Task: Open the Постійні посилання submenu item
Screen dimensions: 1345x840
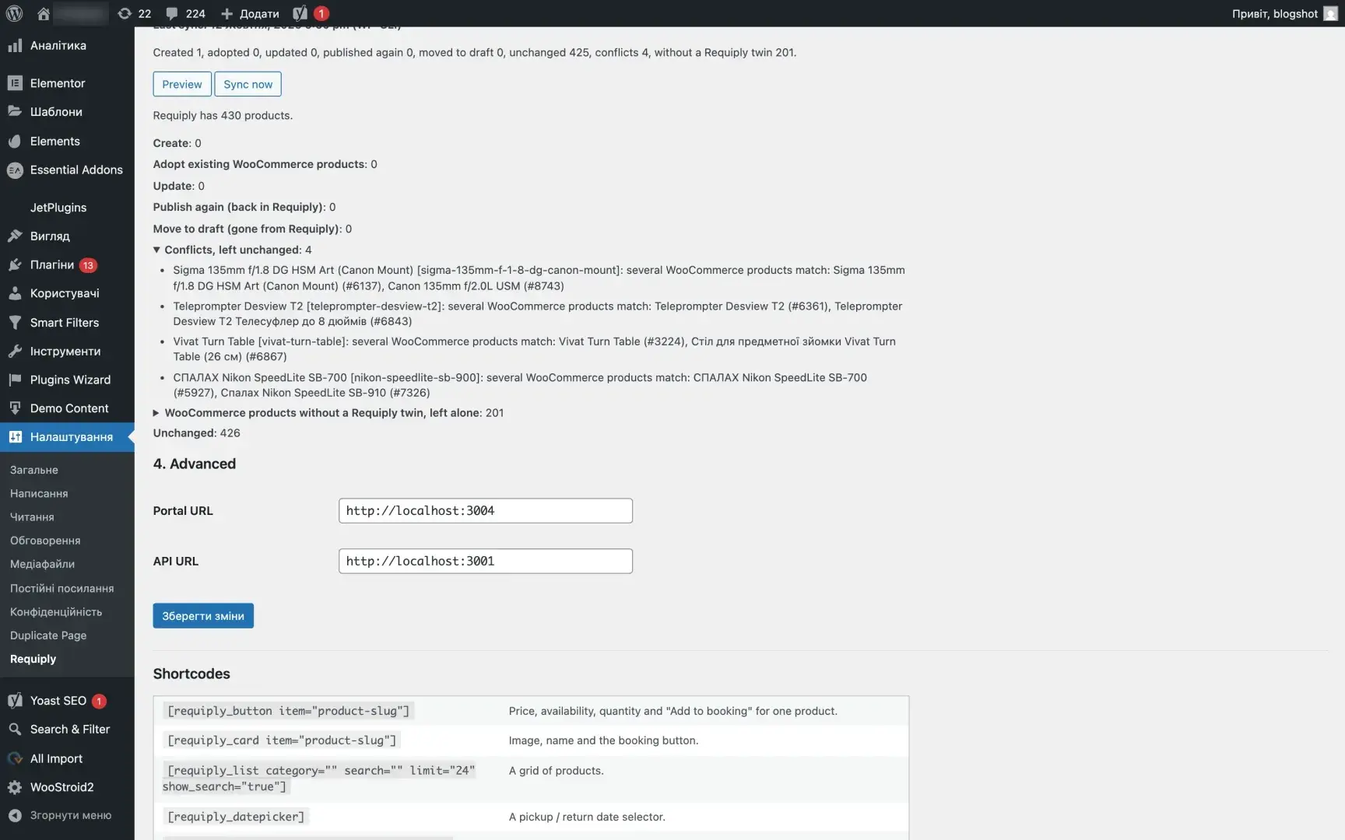Action: (62, 588)
